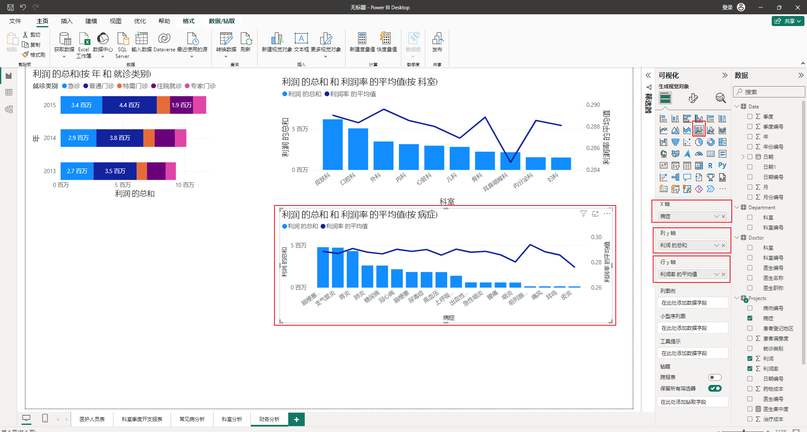
Task: Select the waterfall chart visual
Action: [663, 142]
